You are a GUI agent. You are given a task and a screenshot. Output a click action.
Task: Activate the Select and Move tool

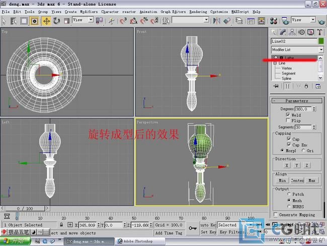46,21
